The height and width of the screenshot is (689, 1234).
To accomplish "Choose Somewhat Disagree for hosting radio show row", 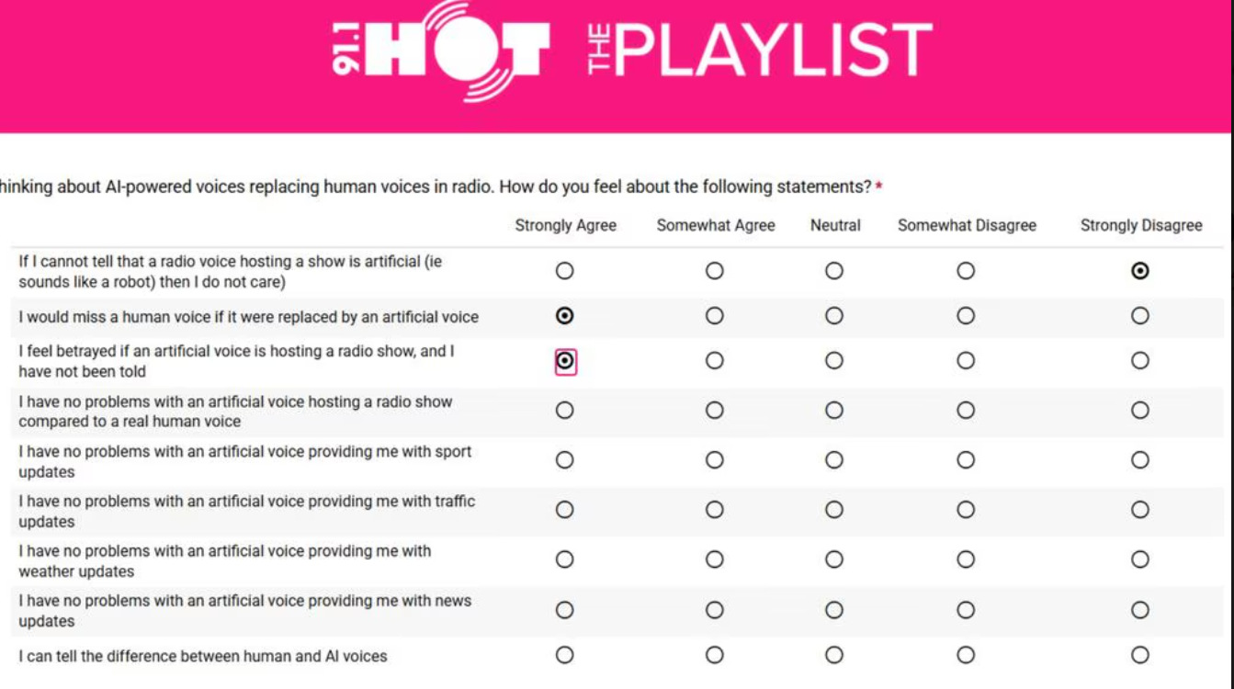I will click(x=966, y=411).
